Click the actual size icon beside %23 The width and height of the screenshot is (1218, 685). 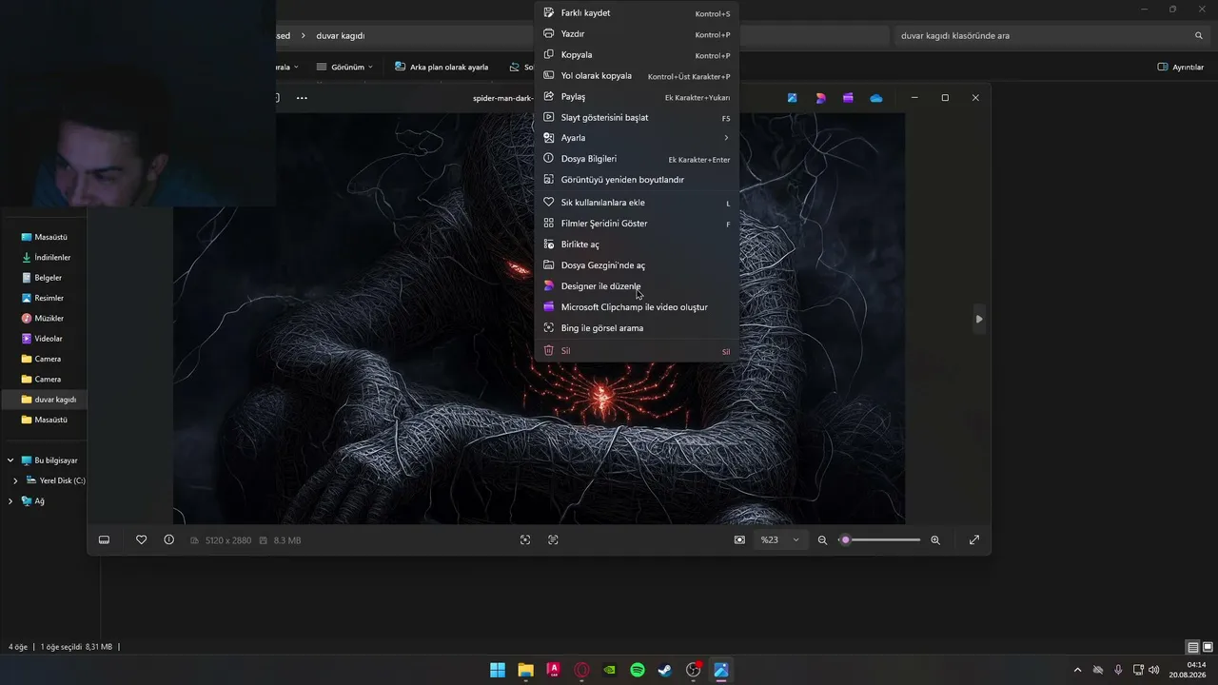click(x=739, y=540)
